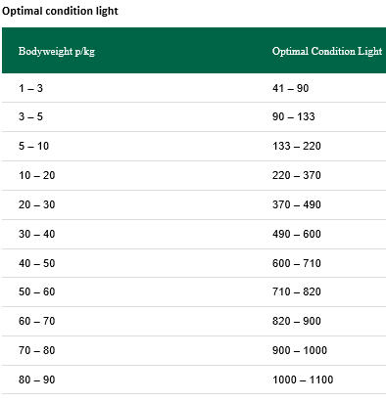The height and width of the screenshot is (402, 386).
Task: Click the bodyweight cell '20 – 30'
Action: click(x=37, y=204)
